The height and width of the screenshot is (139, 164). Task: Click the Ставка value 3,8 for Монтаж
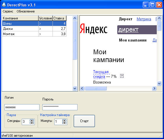[x=60, y=34]
